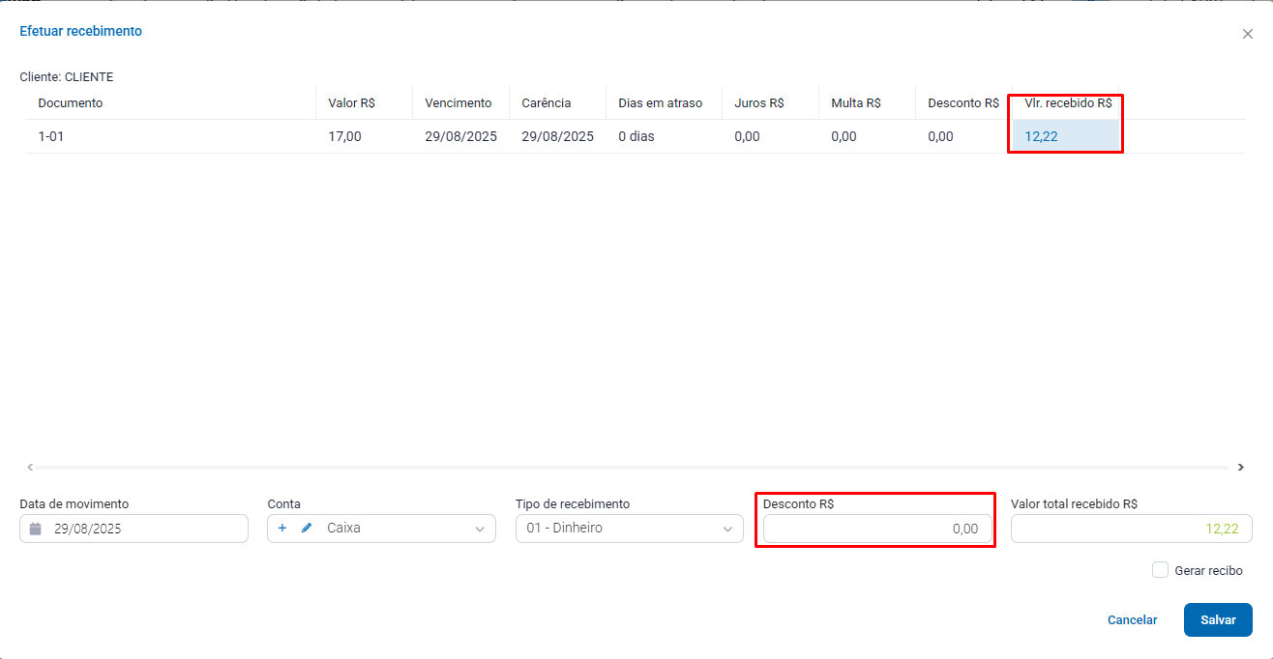Select the document row 1-01
1273x659 pixels.
point(51,136)
